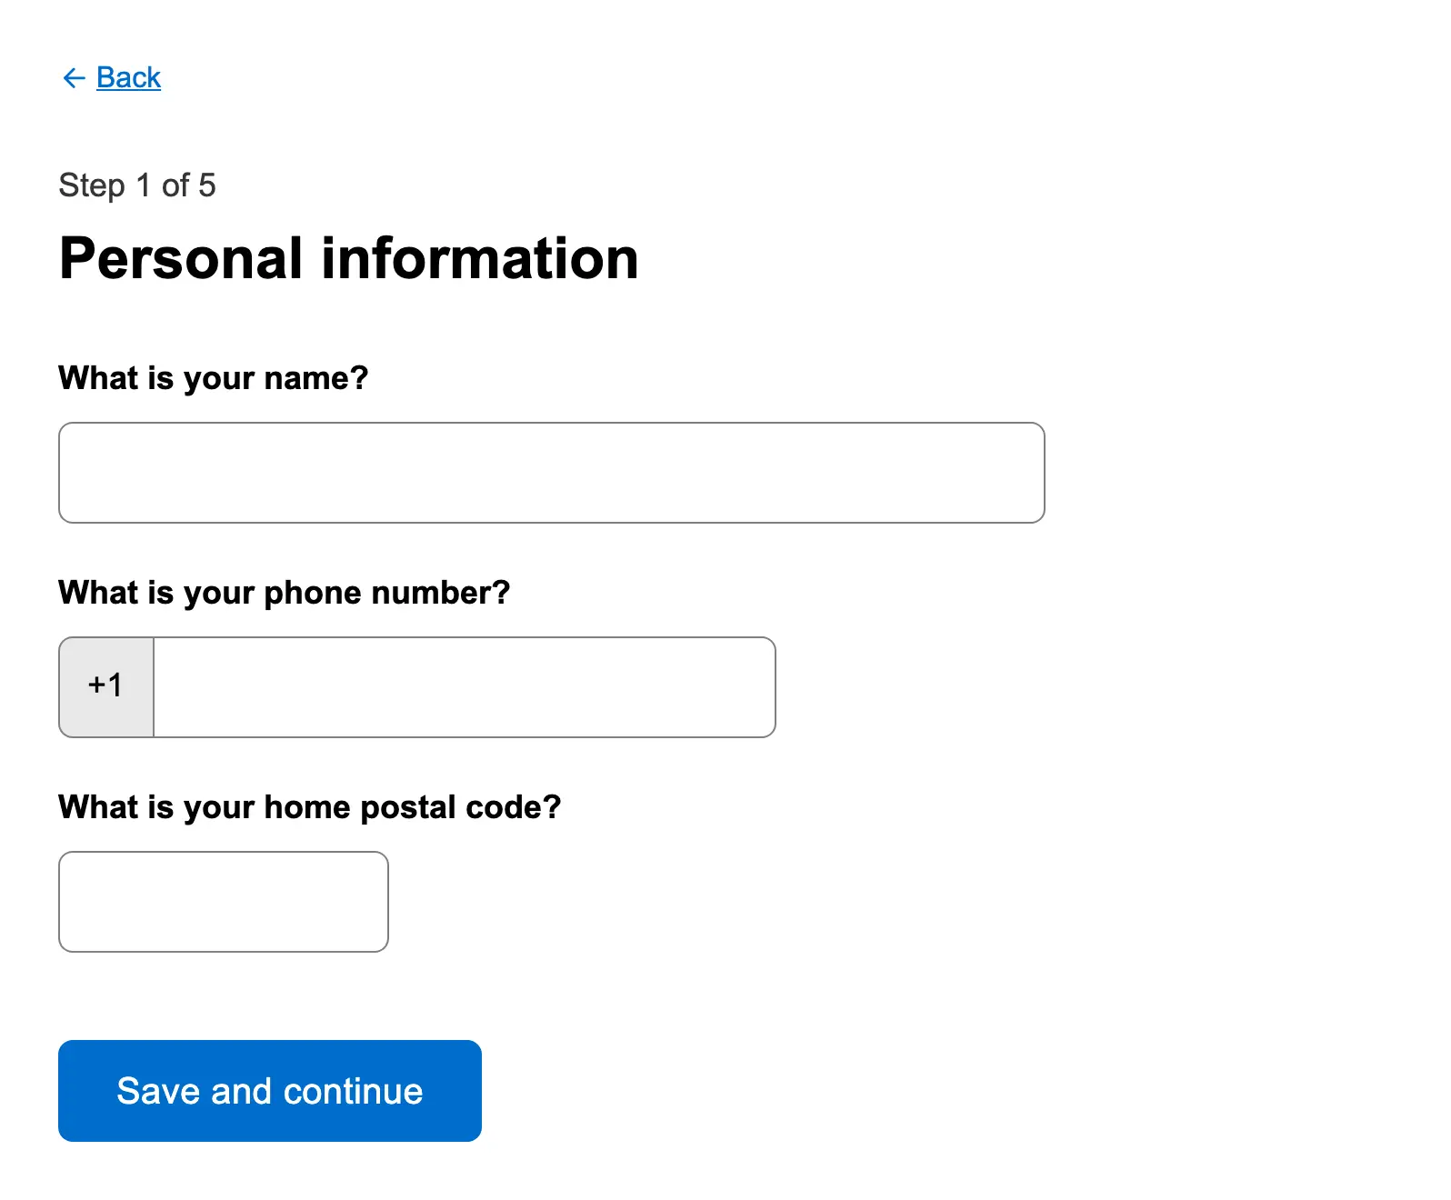Click the "What is your phone number?" label
This screenshot has height=1200, width=1451.
[x=284, y=593]
